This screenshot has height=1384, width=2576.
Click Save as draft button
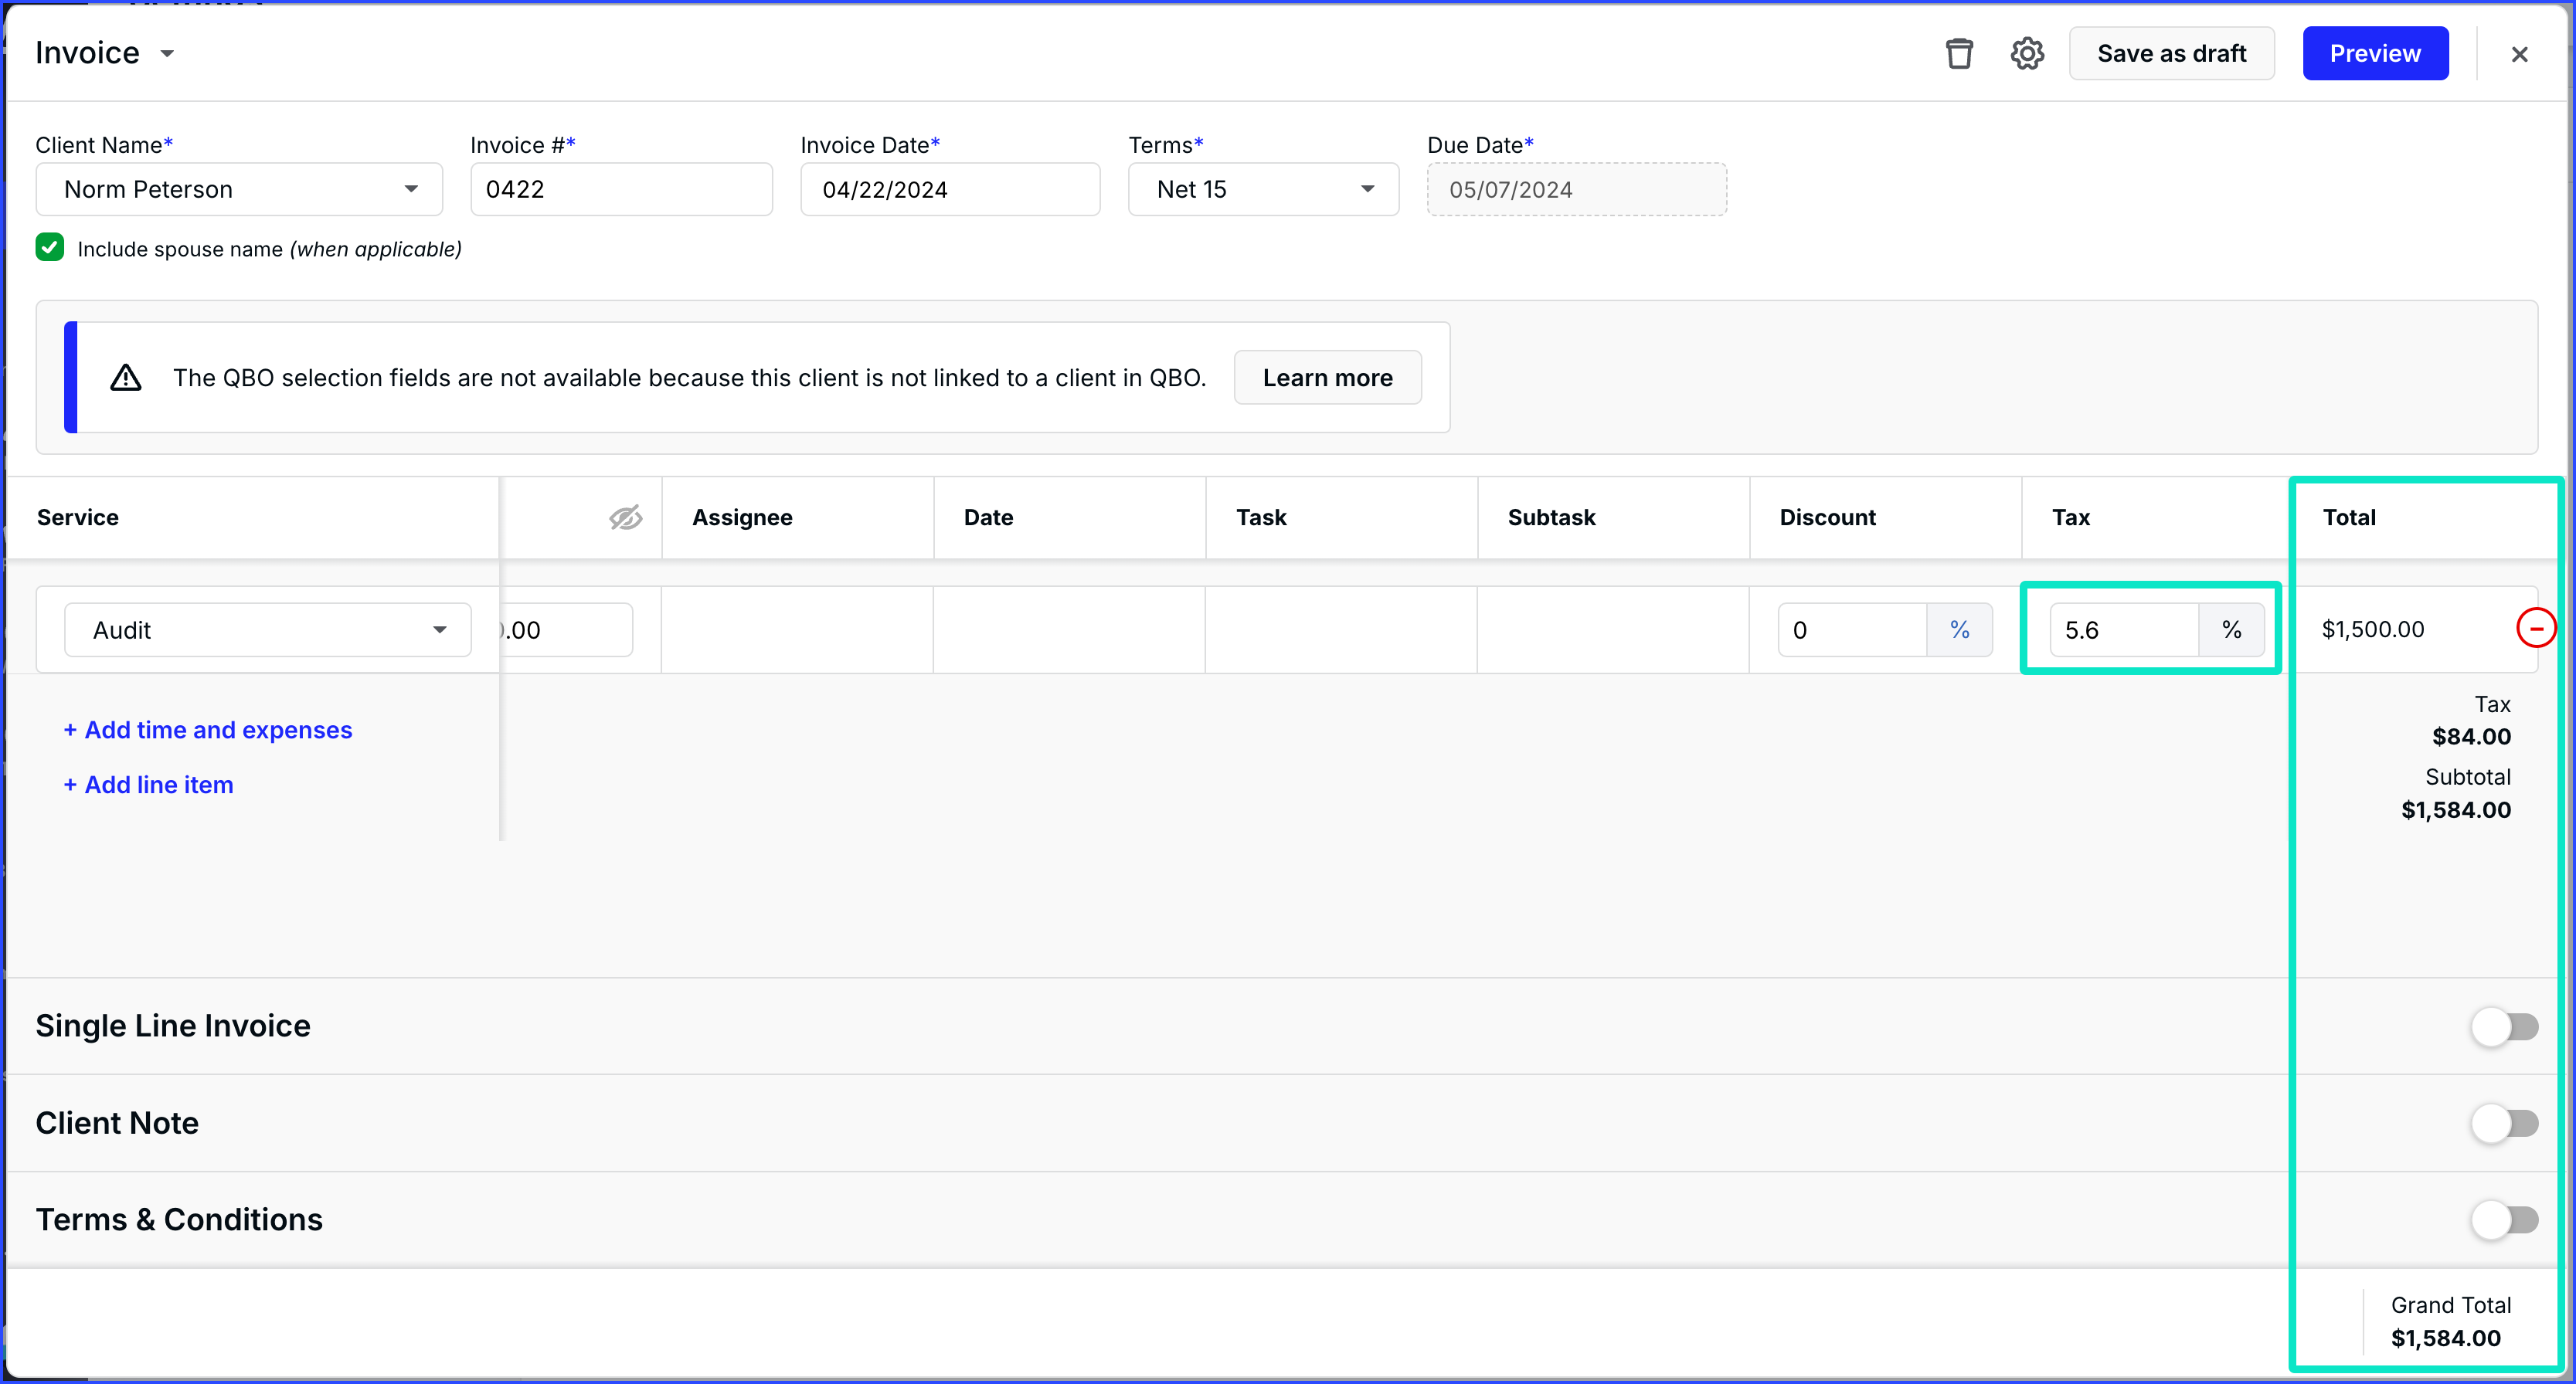tap(2171, 53)
